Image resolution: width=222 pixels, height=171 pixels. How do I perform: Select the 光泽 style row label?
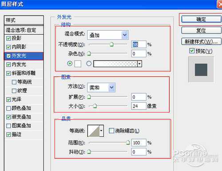coord(16,99)
